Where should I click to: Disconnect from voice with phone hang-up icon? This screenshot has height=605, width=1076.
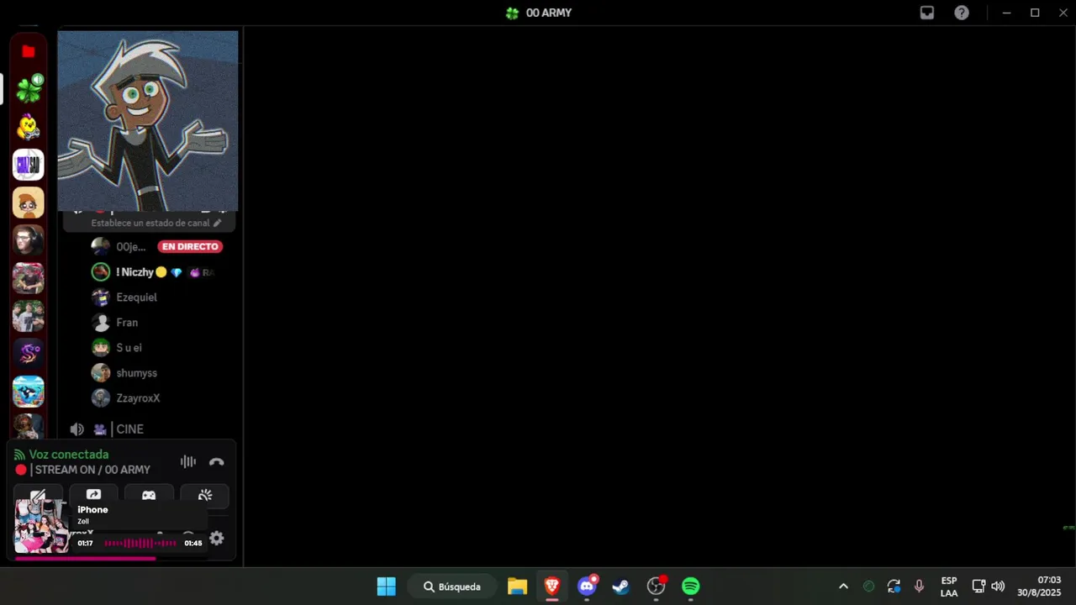[x=217, y=461]
